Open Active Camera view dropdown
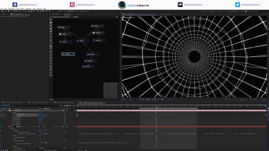 254,99
